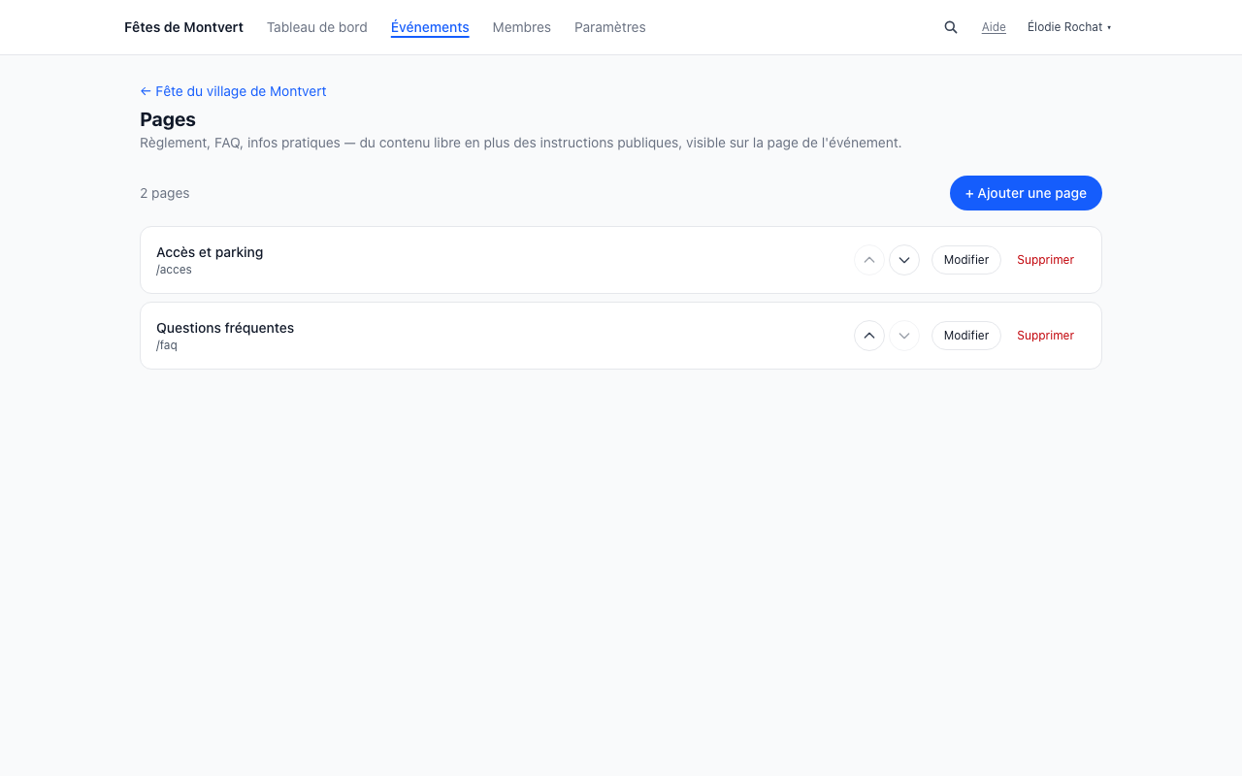Open the Membres tab

pyautogui.click(x=521, y=27)
